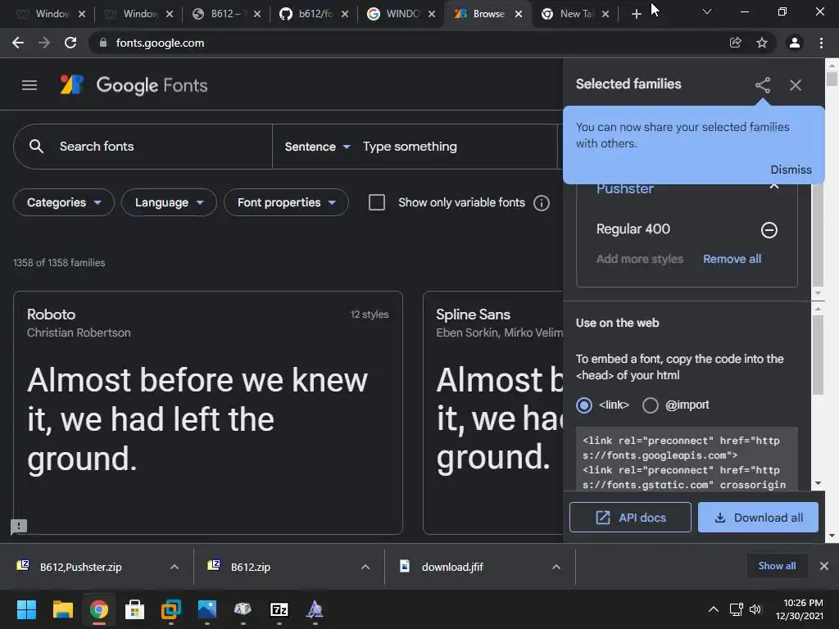Open the Language filter dropdown
839x629 pixels.
click(169, 202)
